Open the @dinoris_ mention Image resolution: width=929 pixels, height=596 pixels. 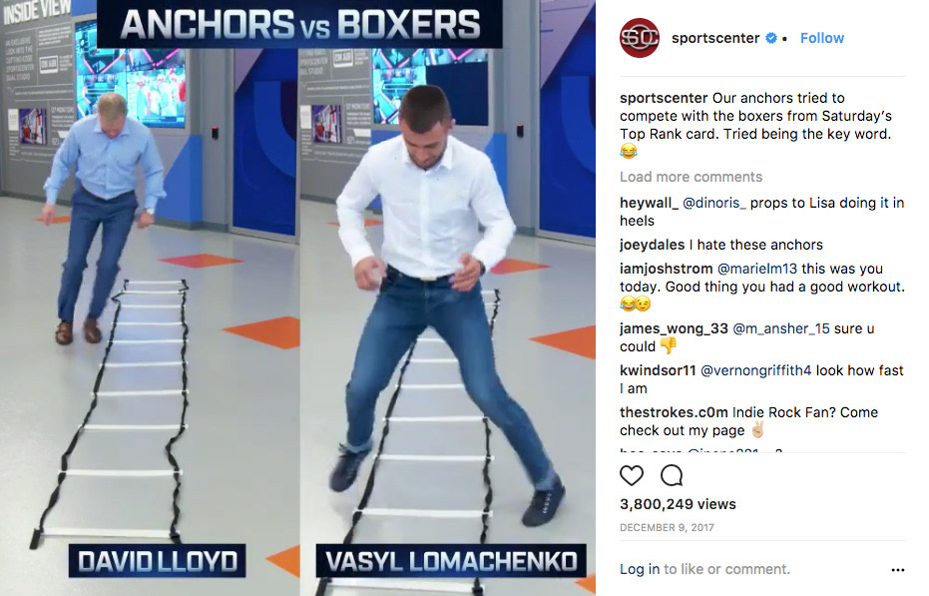click(713, 203)
